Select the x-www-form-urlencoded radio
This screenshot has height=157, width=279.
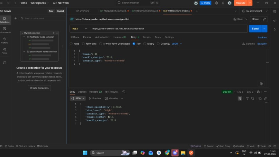[101, 44]
